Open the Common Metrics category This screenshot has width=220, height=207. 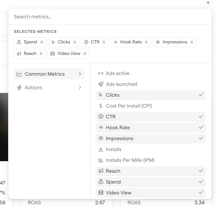pos(49,74)
